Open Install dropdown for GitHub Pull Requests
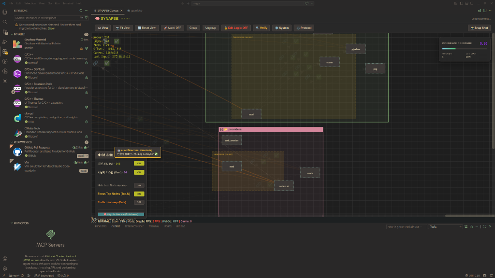 point(87,156)
